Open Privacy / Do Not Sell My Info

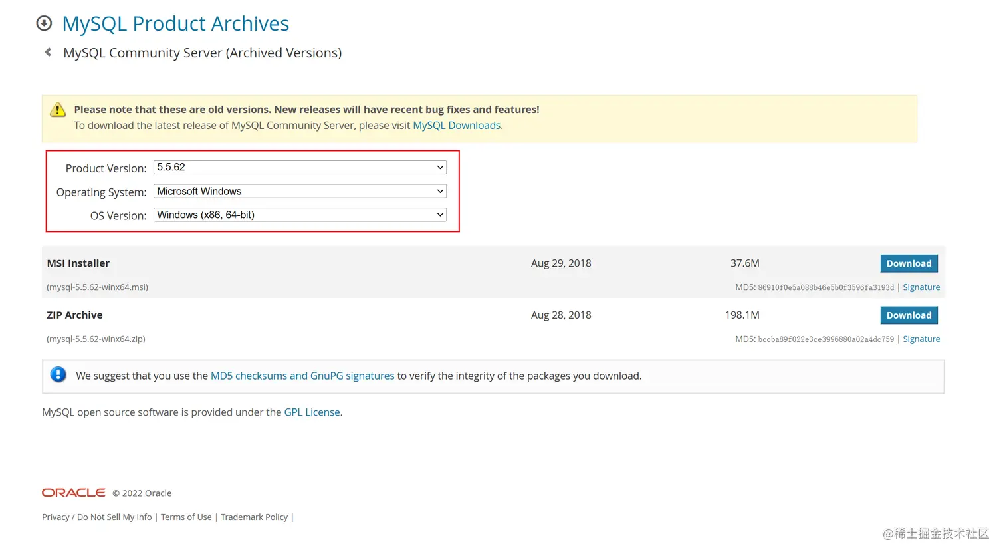97,517
